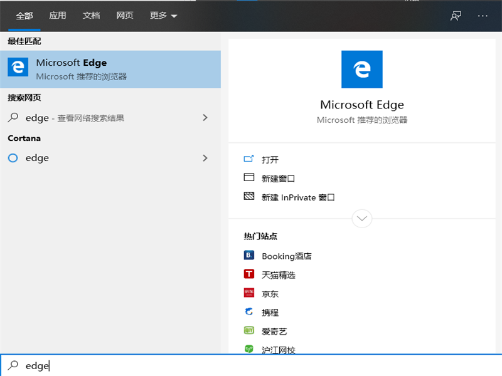Expand the edge web search result arrow
The width and height of the screenshot is (502, 376).
pos(205,117)
